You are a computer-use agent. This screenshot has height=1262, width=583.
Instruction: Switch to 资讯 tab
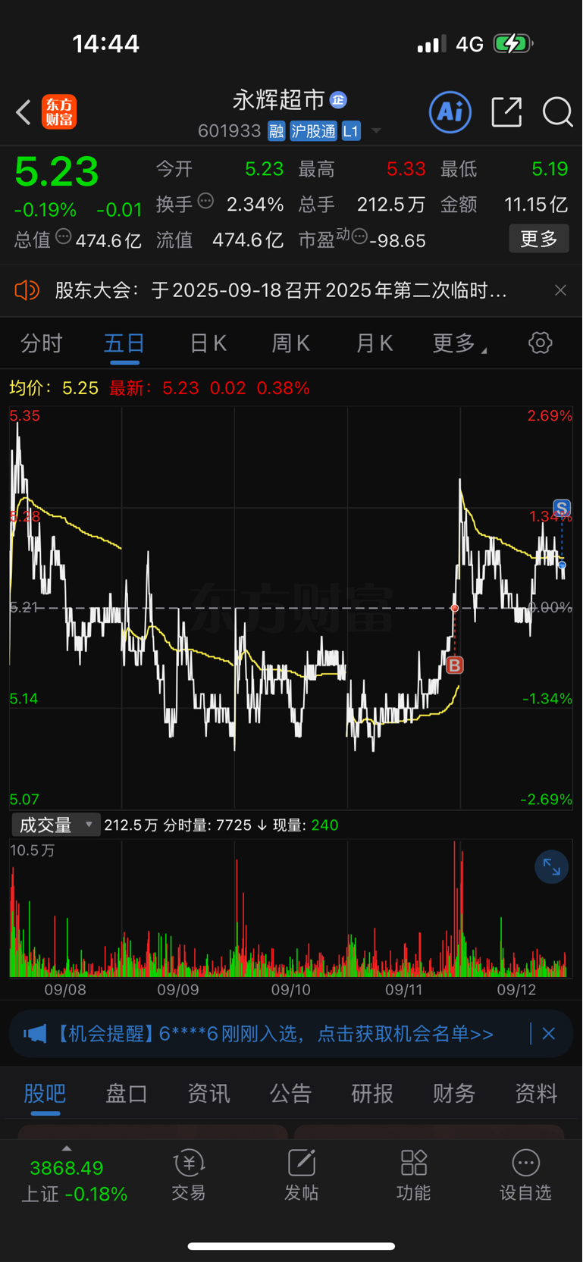pos(208,1093)
